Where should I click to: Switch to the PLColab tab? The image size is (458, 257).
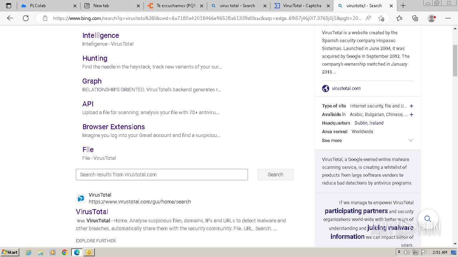point(48,6)
